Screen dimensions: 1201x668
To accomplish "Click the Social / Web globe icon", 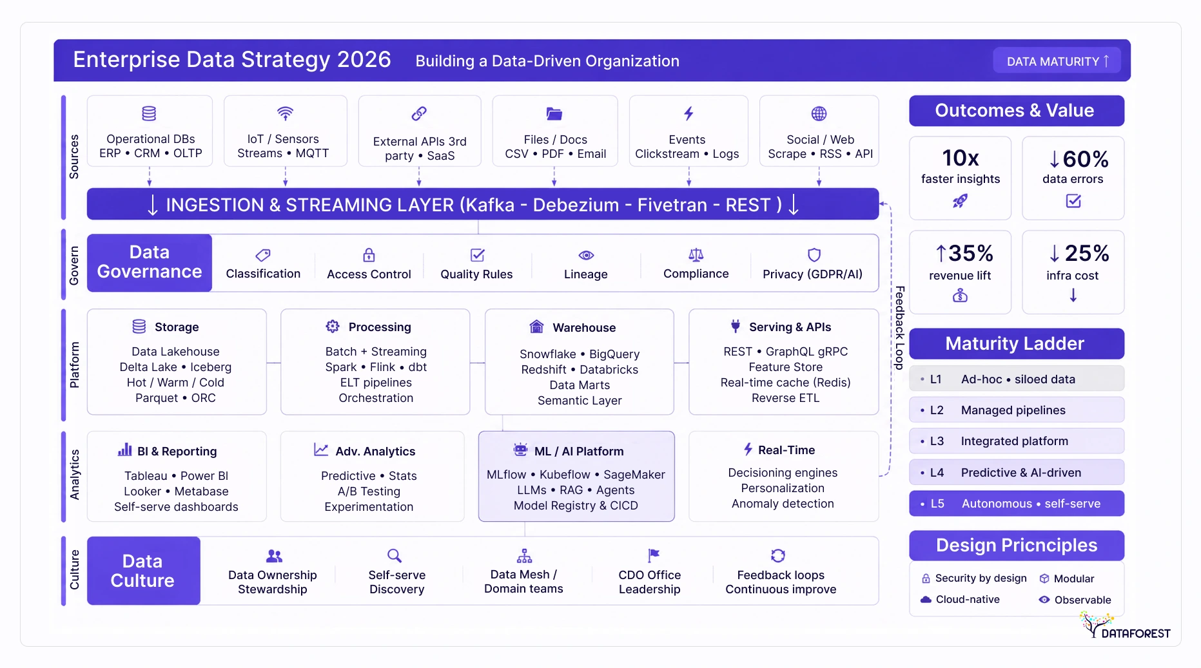I will click(819, 114).
